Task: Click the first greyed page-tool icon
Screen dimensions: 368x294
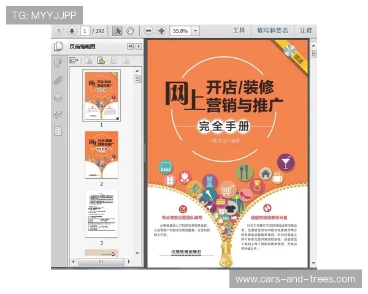Action: [88, 61]
